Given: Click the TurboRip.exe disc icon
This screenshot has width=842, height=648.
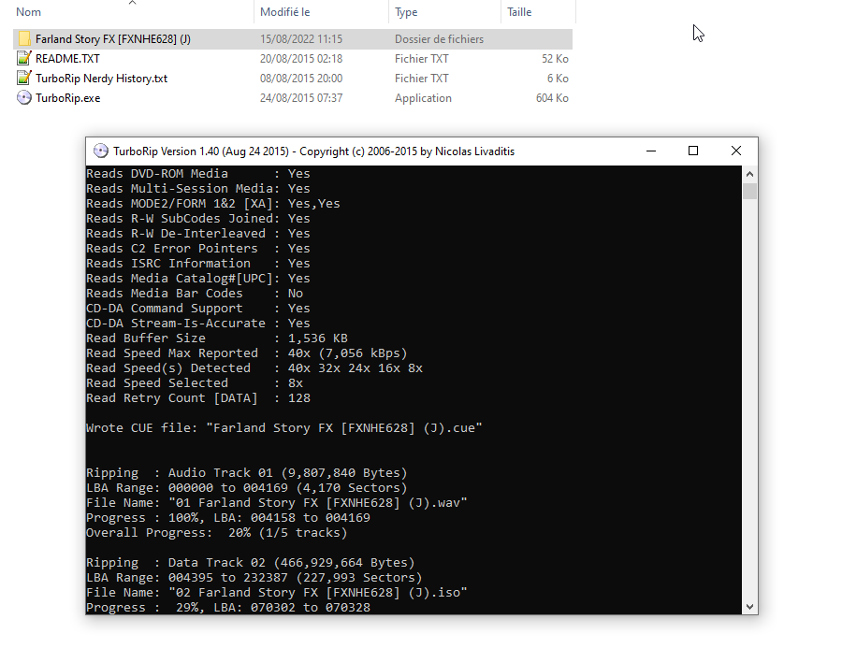Looking at the screenshot, I should coord(24,97).
